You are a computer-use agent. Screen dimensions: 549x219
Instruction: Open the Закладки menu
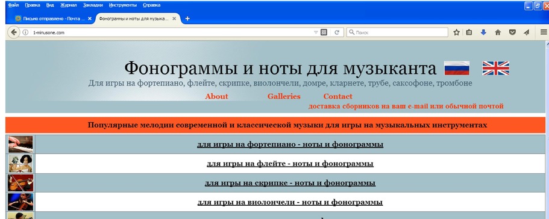pos(93,5)
